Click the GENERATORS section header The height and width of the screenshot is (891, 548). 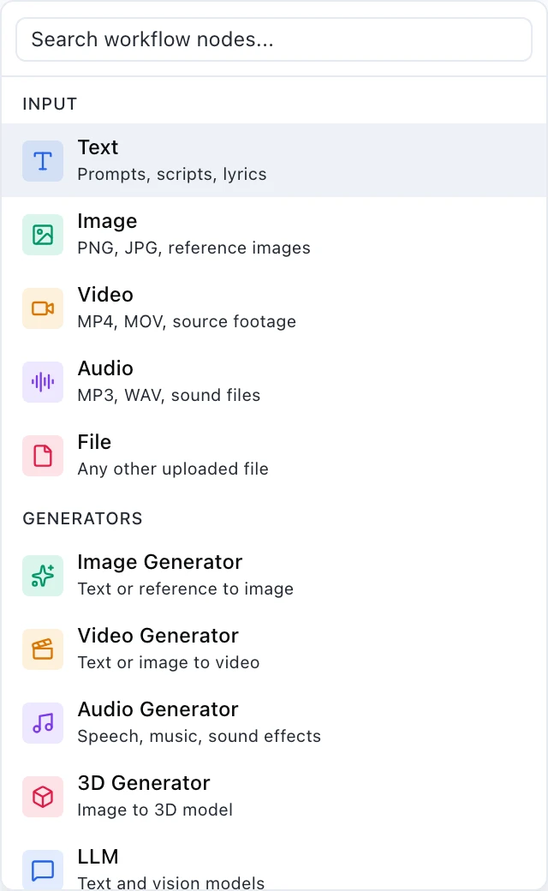click(83, 518)
